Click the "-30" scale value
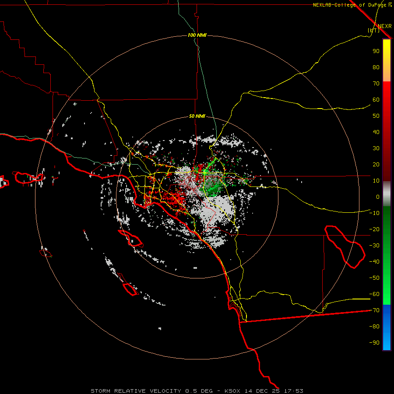394x394 pixels. [374, 246]
